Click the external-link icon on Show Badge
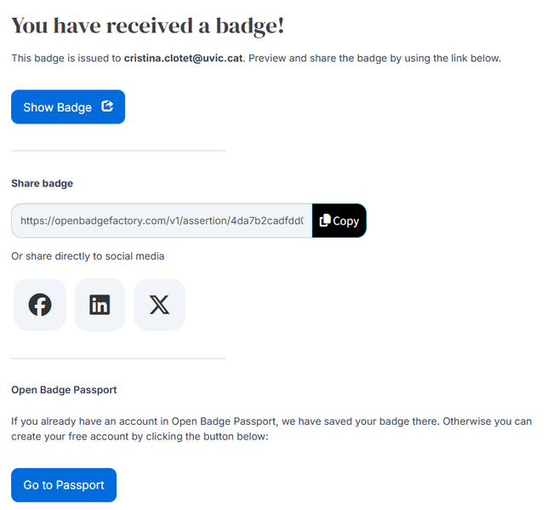This screenshot has height=510, width=547. (x=107, y=106)
